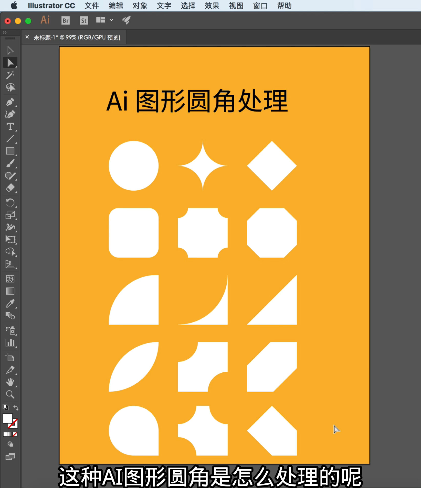Set paint mode to None
The image size is (421, 488).
tap(15, 434)
